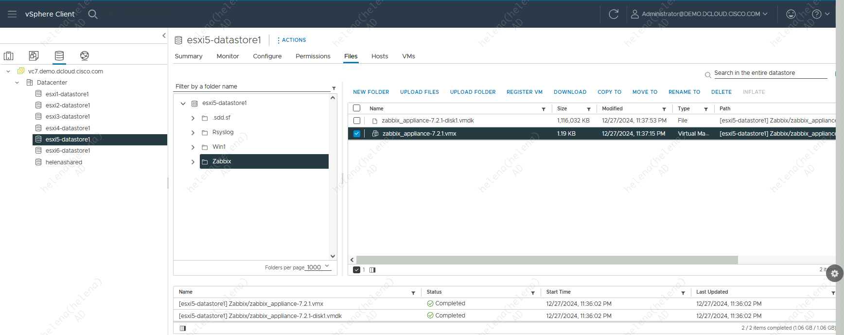The height and width of the screenshot is (335, 844).
Task: Check the zabbix_appliance-7.2.1-disk1.vmdk file checkbox
Action: pos(357,121)
